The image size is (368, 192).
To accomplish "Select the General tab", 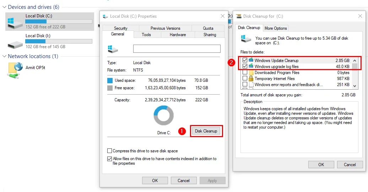I will point(118,34).
